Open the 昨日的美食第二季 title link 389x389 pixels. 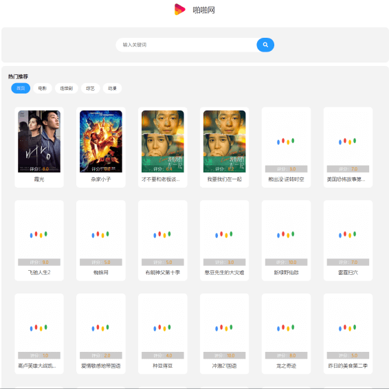pos(348,366)
